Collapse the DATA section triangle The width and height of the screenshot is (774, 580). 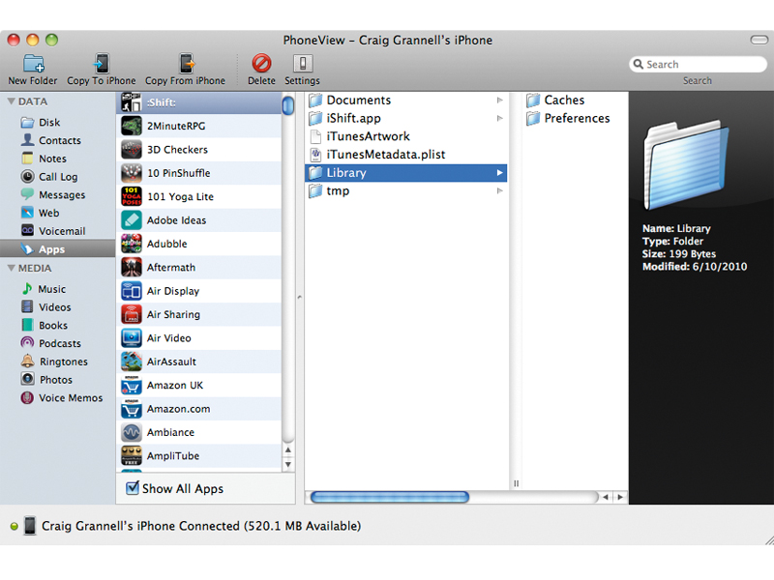click(11, 101)
